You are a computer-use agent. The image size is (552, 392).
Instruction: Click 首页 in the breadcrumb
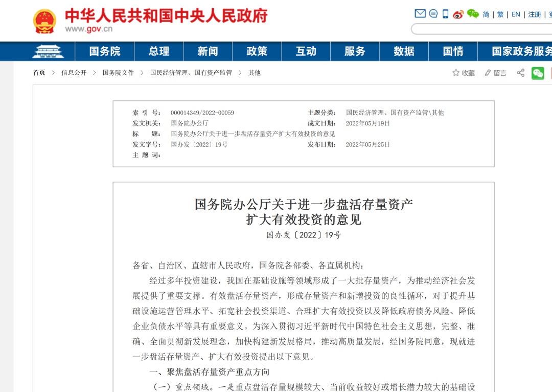coord(39,73)
